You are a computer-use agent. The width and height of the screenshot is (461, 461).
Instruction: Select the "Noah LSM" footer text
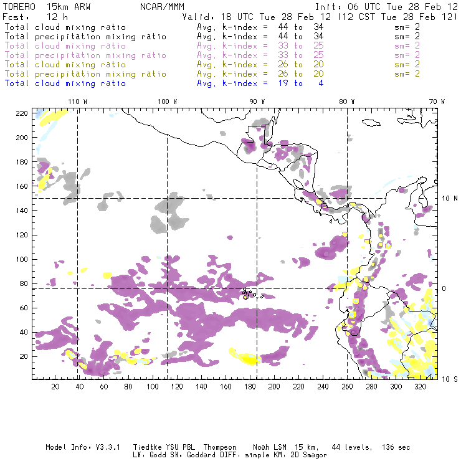pyautogui.click(x=270, y=447)
